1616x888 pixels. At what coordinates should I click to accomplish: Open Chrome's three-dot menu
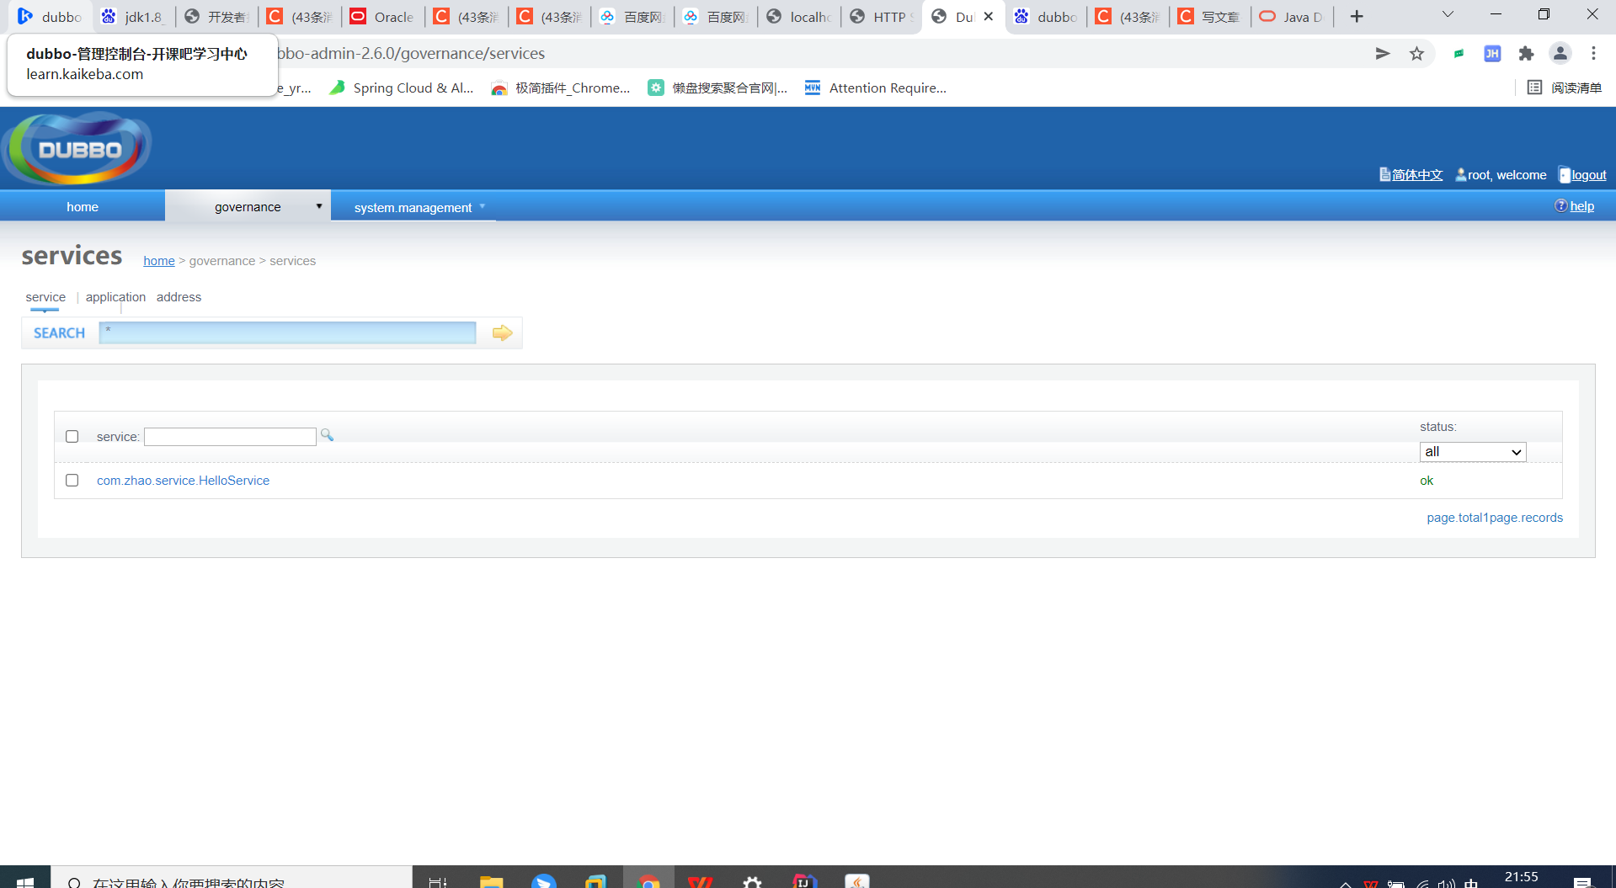coord(1593,53)
